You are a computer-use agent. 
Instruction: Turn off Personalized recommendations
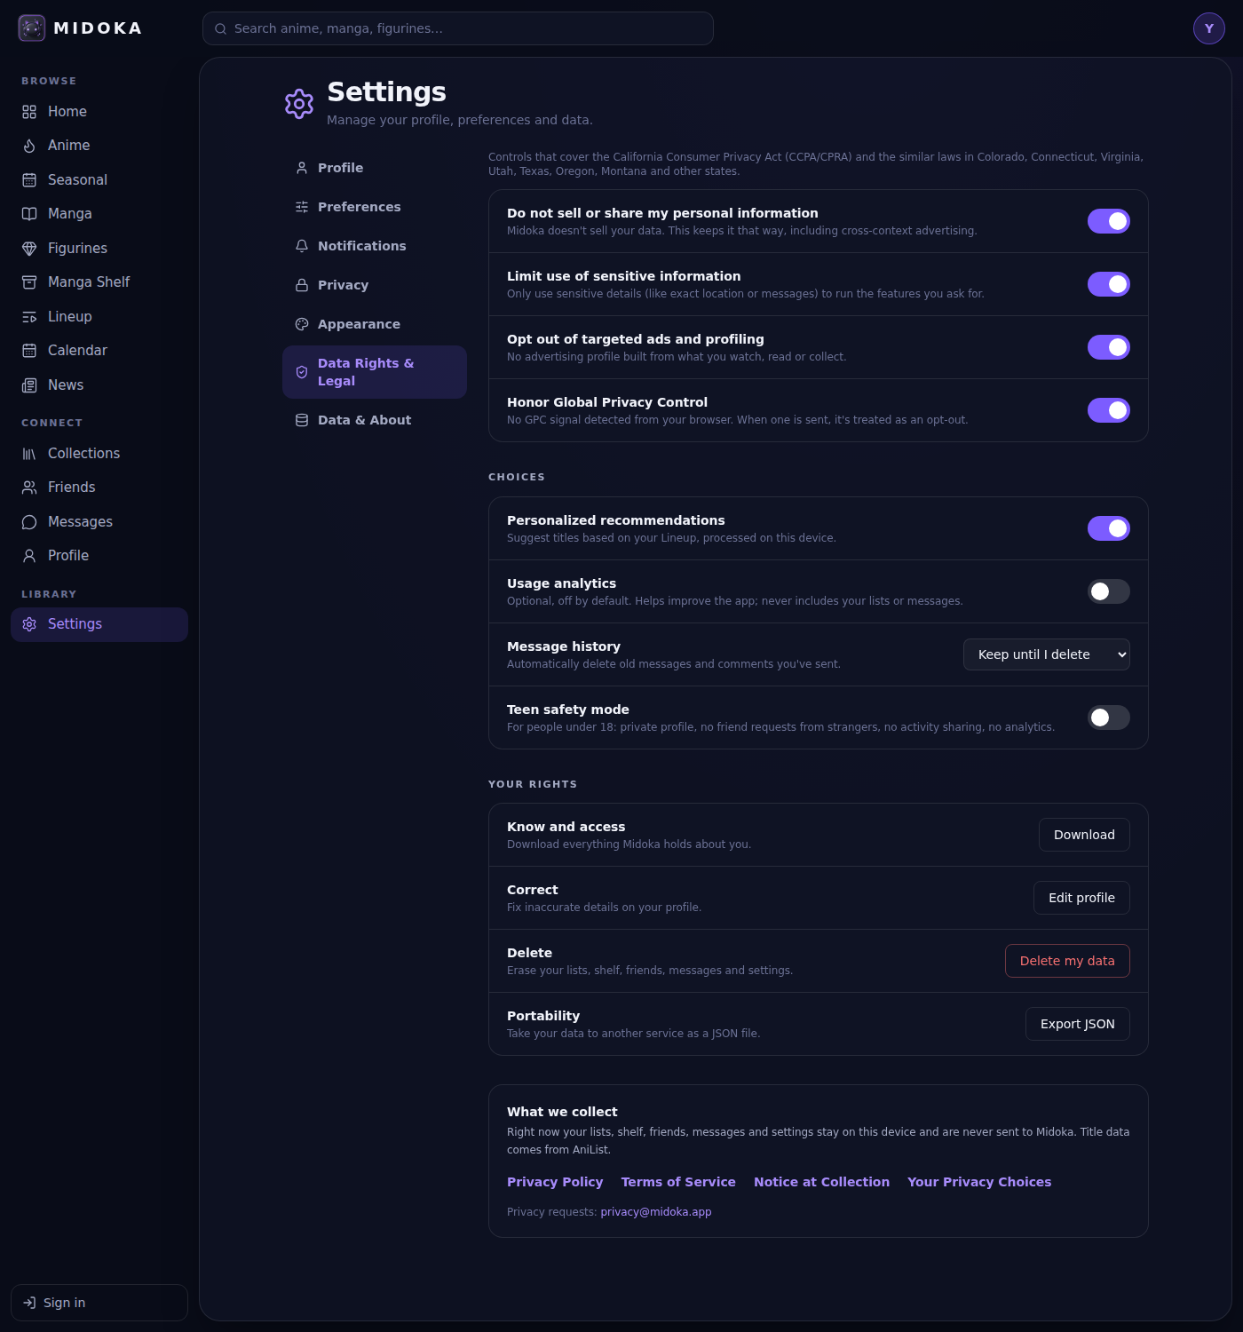[x=1109, y=528]
